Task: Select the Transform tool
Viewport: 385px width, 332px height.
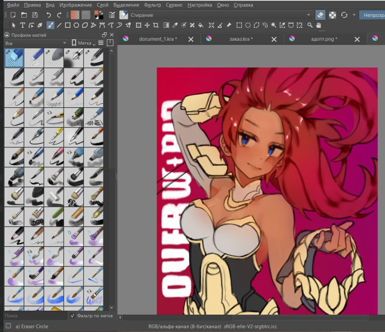Action: point(139,25)
